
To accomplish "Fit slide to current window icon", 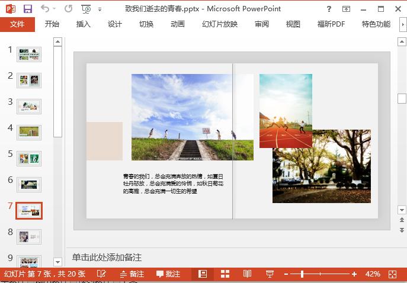I will [x=393, y=274].
